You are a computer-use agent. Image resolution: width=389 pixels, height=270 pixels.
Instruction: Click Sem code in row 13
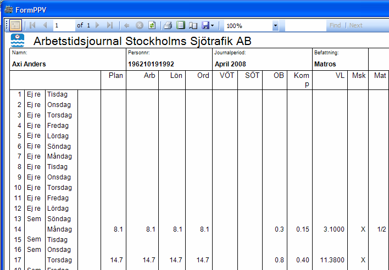[34, 219]
